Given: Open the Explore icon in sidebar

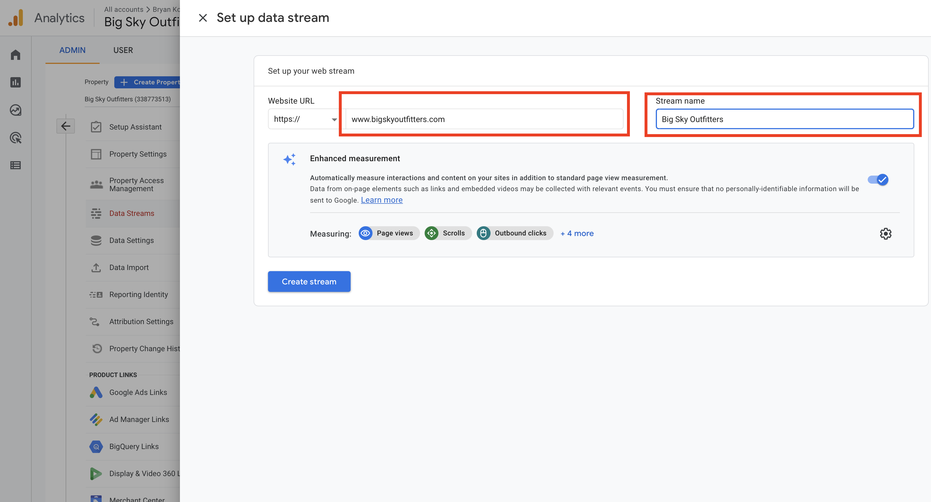Looking at the screenshot, I should [x=16, y=110].
